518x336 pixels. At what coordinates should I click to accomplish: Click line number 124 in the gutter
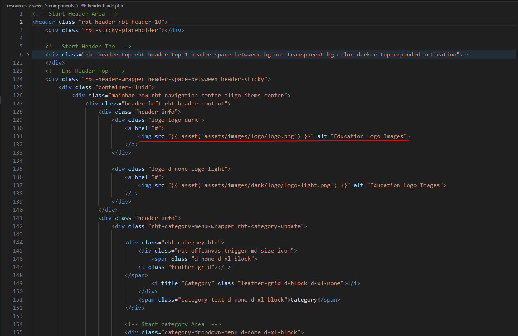[x=18, y=79]
